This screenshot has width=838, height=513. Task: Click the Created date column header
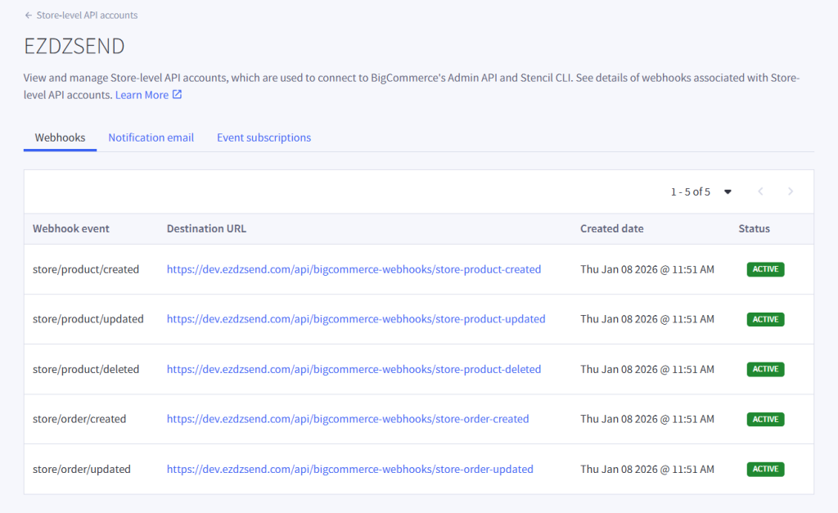coord(611,228)
